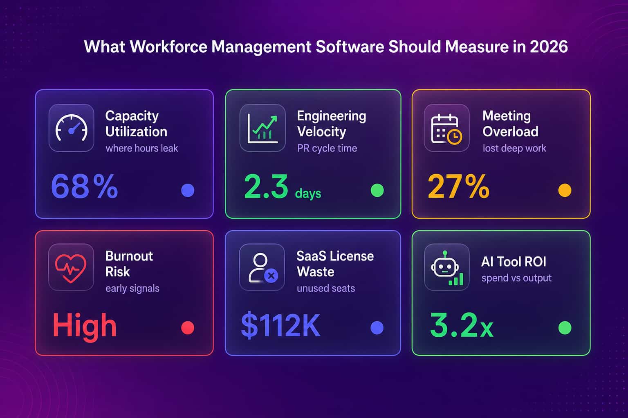Select the AI Tool ROI card title
The height and width of the screenshot is (418, 628).
pyautogui.click(x=514, y=262)
